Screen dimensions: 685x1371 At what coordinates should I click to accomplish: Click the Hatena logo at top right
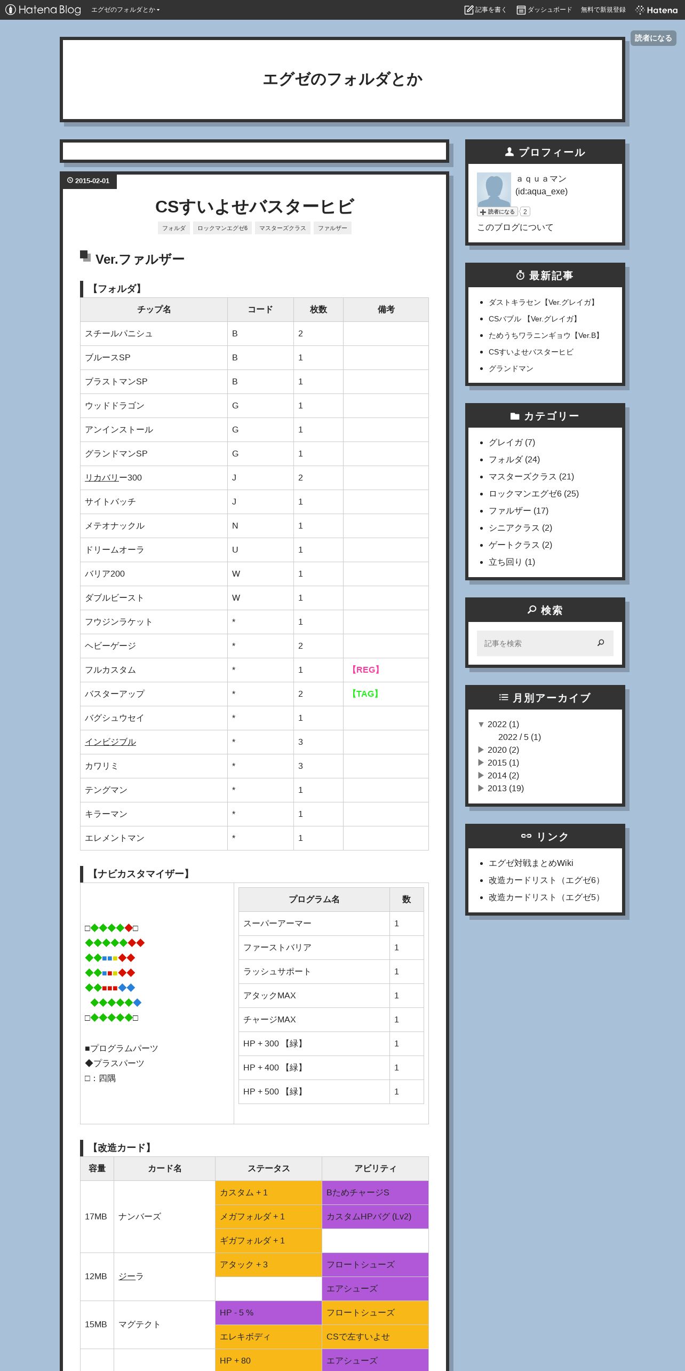click(x=657, y=10)
